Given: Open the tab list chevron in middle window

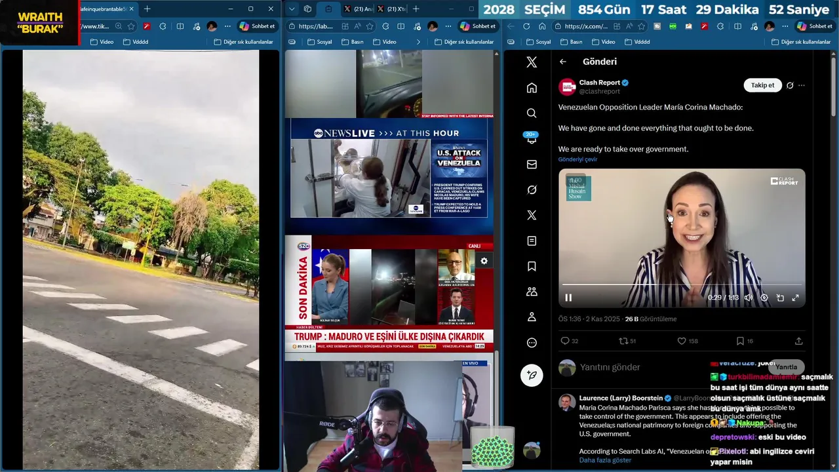Looking at the screenshot, I should (293, 9).
